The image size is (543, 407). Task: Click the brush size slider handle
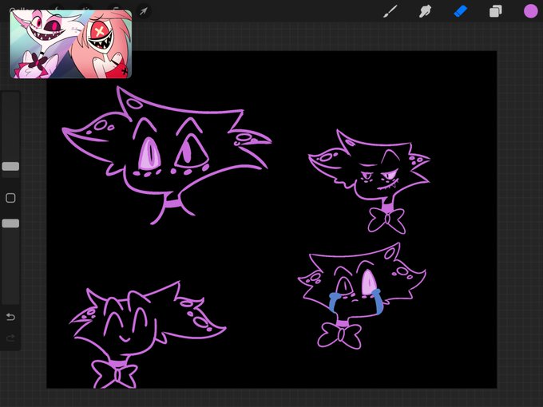[10, 167]
